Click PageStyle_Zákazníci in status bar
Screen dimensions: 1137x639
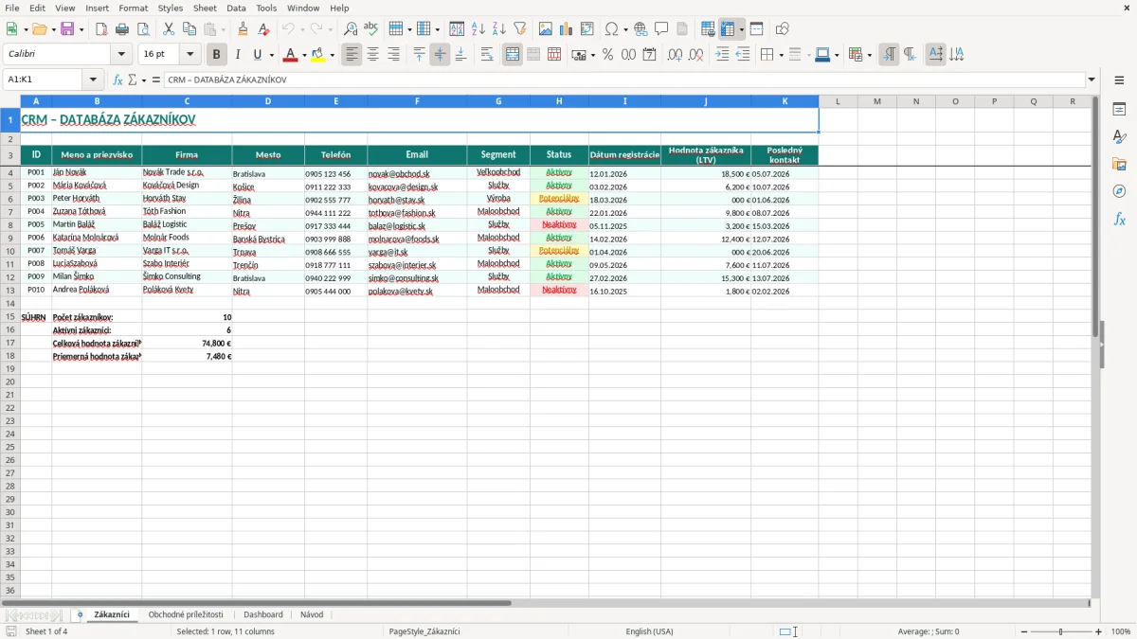coord(424,631)
